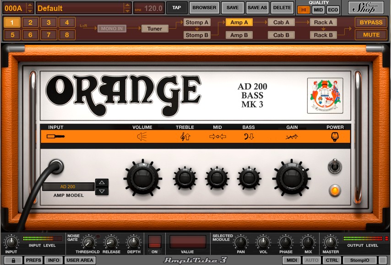
Task: Click the noise gate THRESHOLD knob
Action: 88,242
